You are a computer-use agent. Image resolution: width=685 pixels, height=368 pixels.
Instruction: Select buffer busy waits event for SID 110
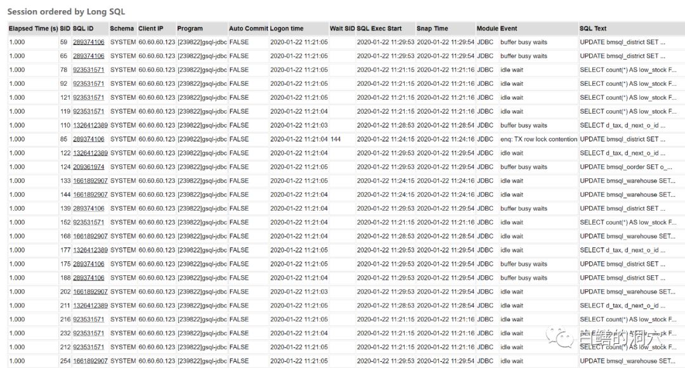coord(524,126)
